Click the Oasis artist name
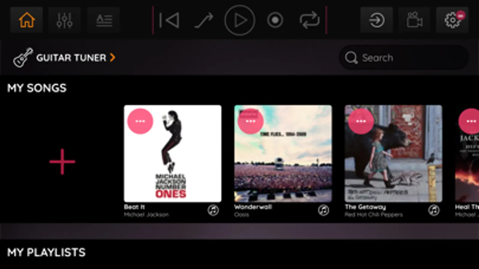 [241, 215]
